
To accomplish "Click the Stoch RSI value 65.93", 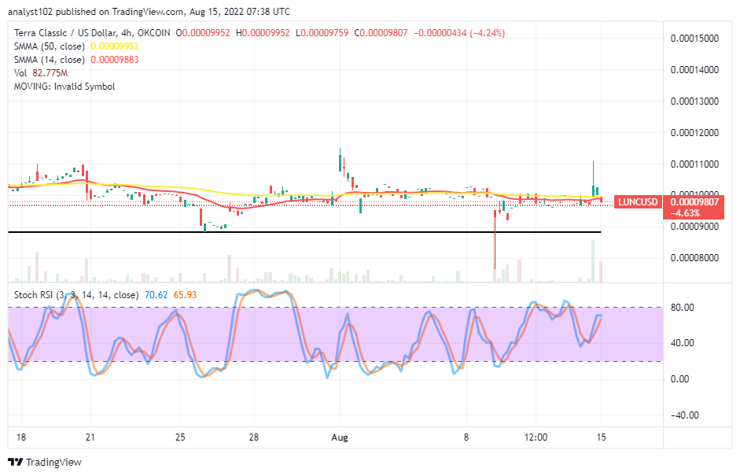I will pyautogui.click(x=185, y=295).
